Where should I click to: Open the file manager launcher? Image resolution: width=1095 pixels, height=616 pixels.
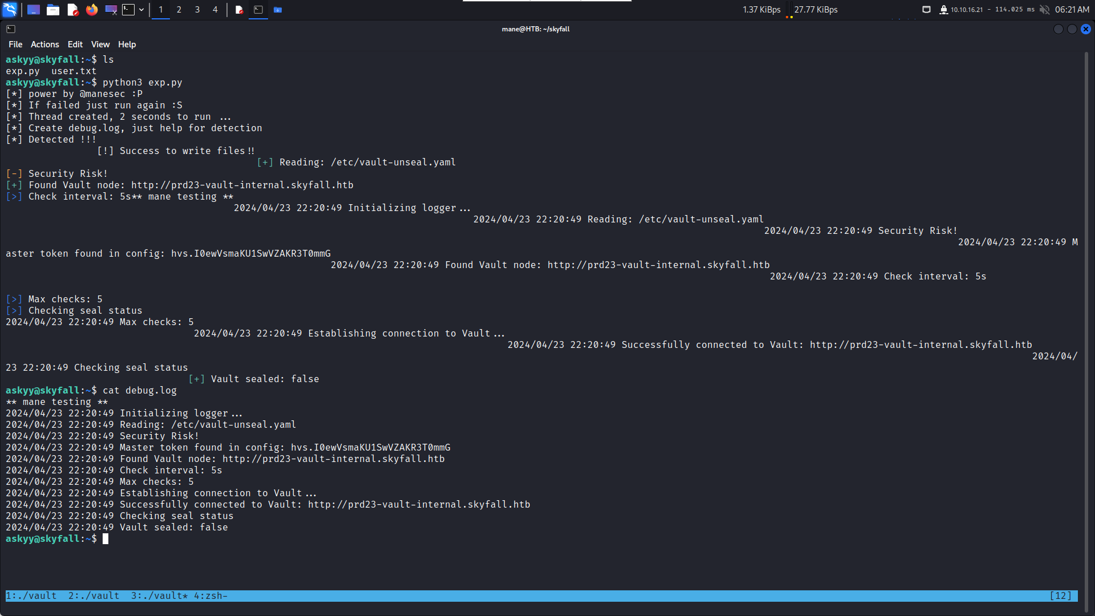point(53,10)
